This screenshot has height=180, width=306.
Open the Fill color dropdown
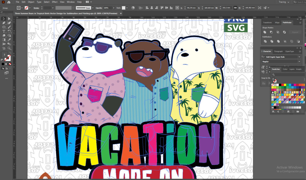click(22, 8)
